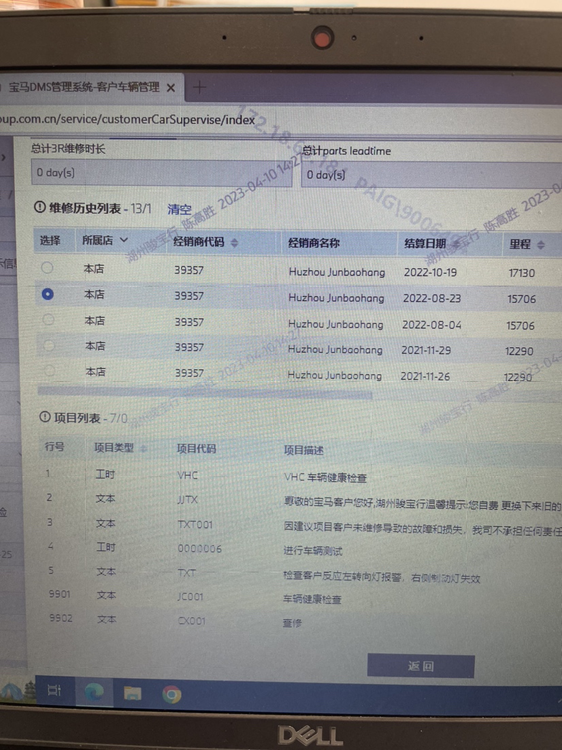Click the description 查修 in row 9902

[293, 623]
